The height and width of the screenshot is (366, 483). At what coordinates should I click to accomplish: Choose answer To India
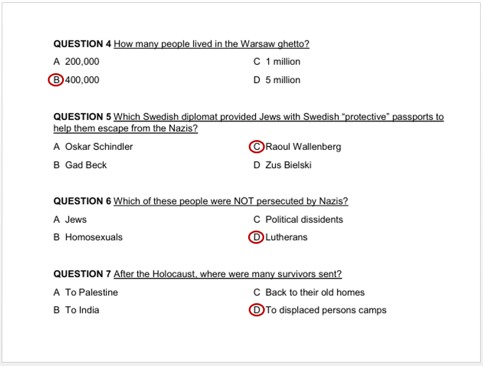pyautogui.click(x=77, y=310)
